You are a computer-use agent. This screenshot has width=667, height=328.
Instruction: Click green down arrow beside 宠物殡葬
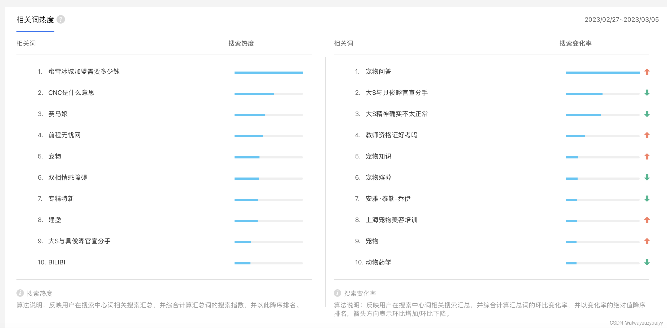pos(647,178)
